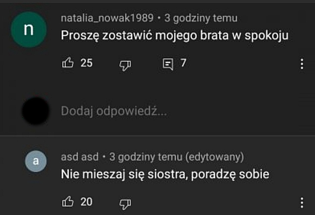This screenshot has width=315, height=215.
Task: Click natalia_nowak1989's green avatar
Action: [x=29, y=30]
